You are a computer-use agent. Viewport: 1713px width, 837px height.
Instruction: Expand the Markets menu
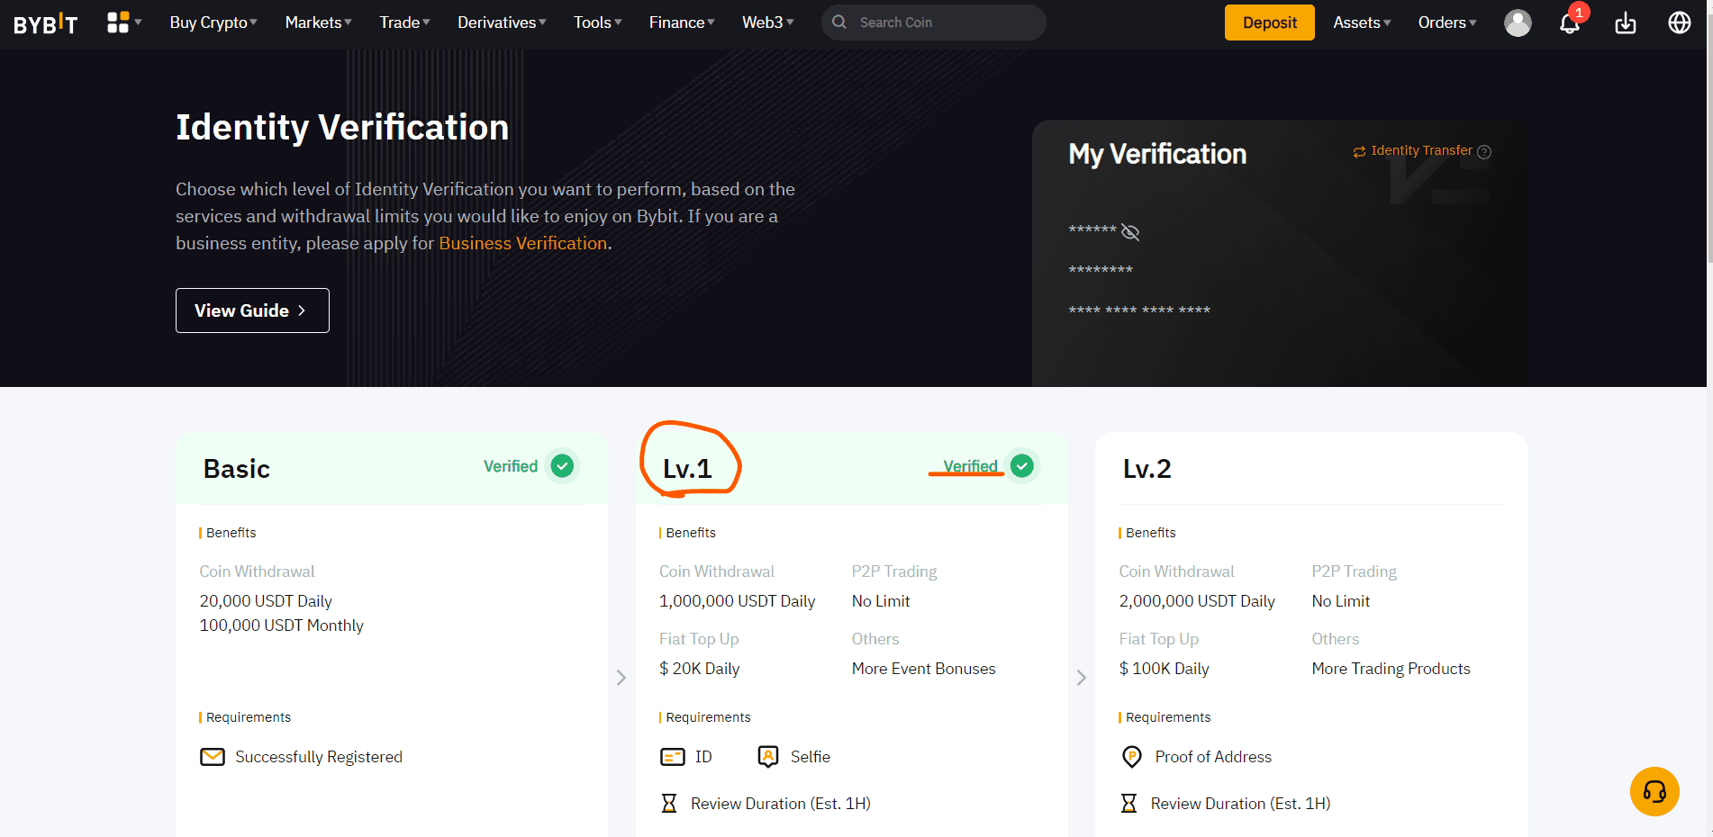click(x=318, y=22)
